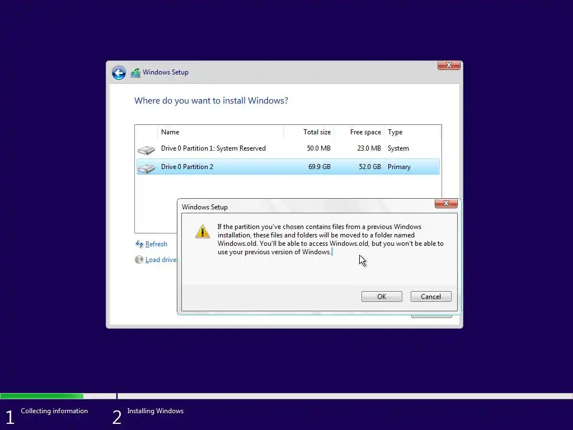Click the 23.0 MB free space cell
573x430 pixels.
(369, 148)
